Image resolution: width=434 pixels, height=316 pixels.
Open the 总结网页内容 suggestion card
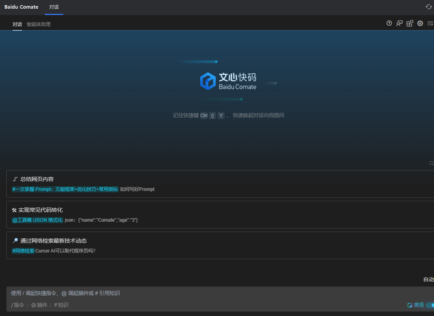coord(220,184)
